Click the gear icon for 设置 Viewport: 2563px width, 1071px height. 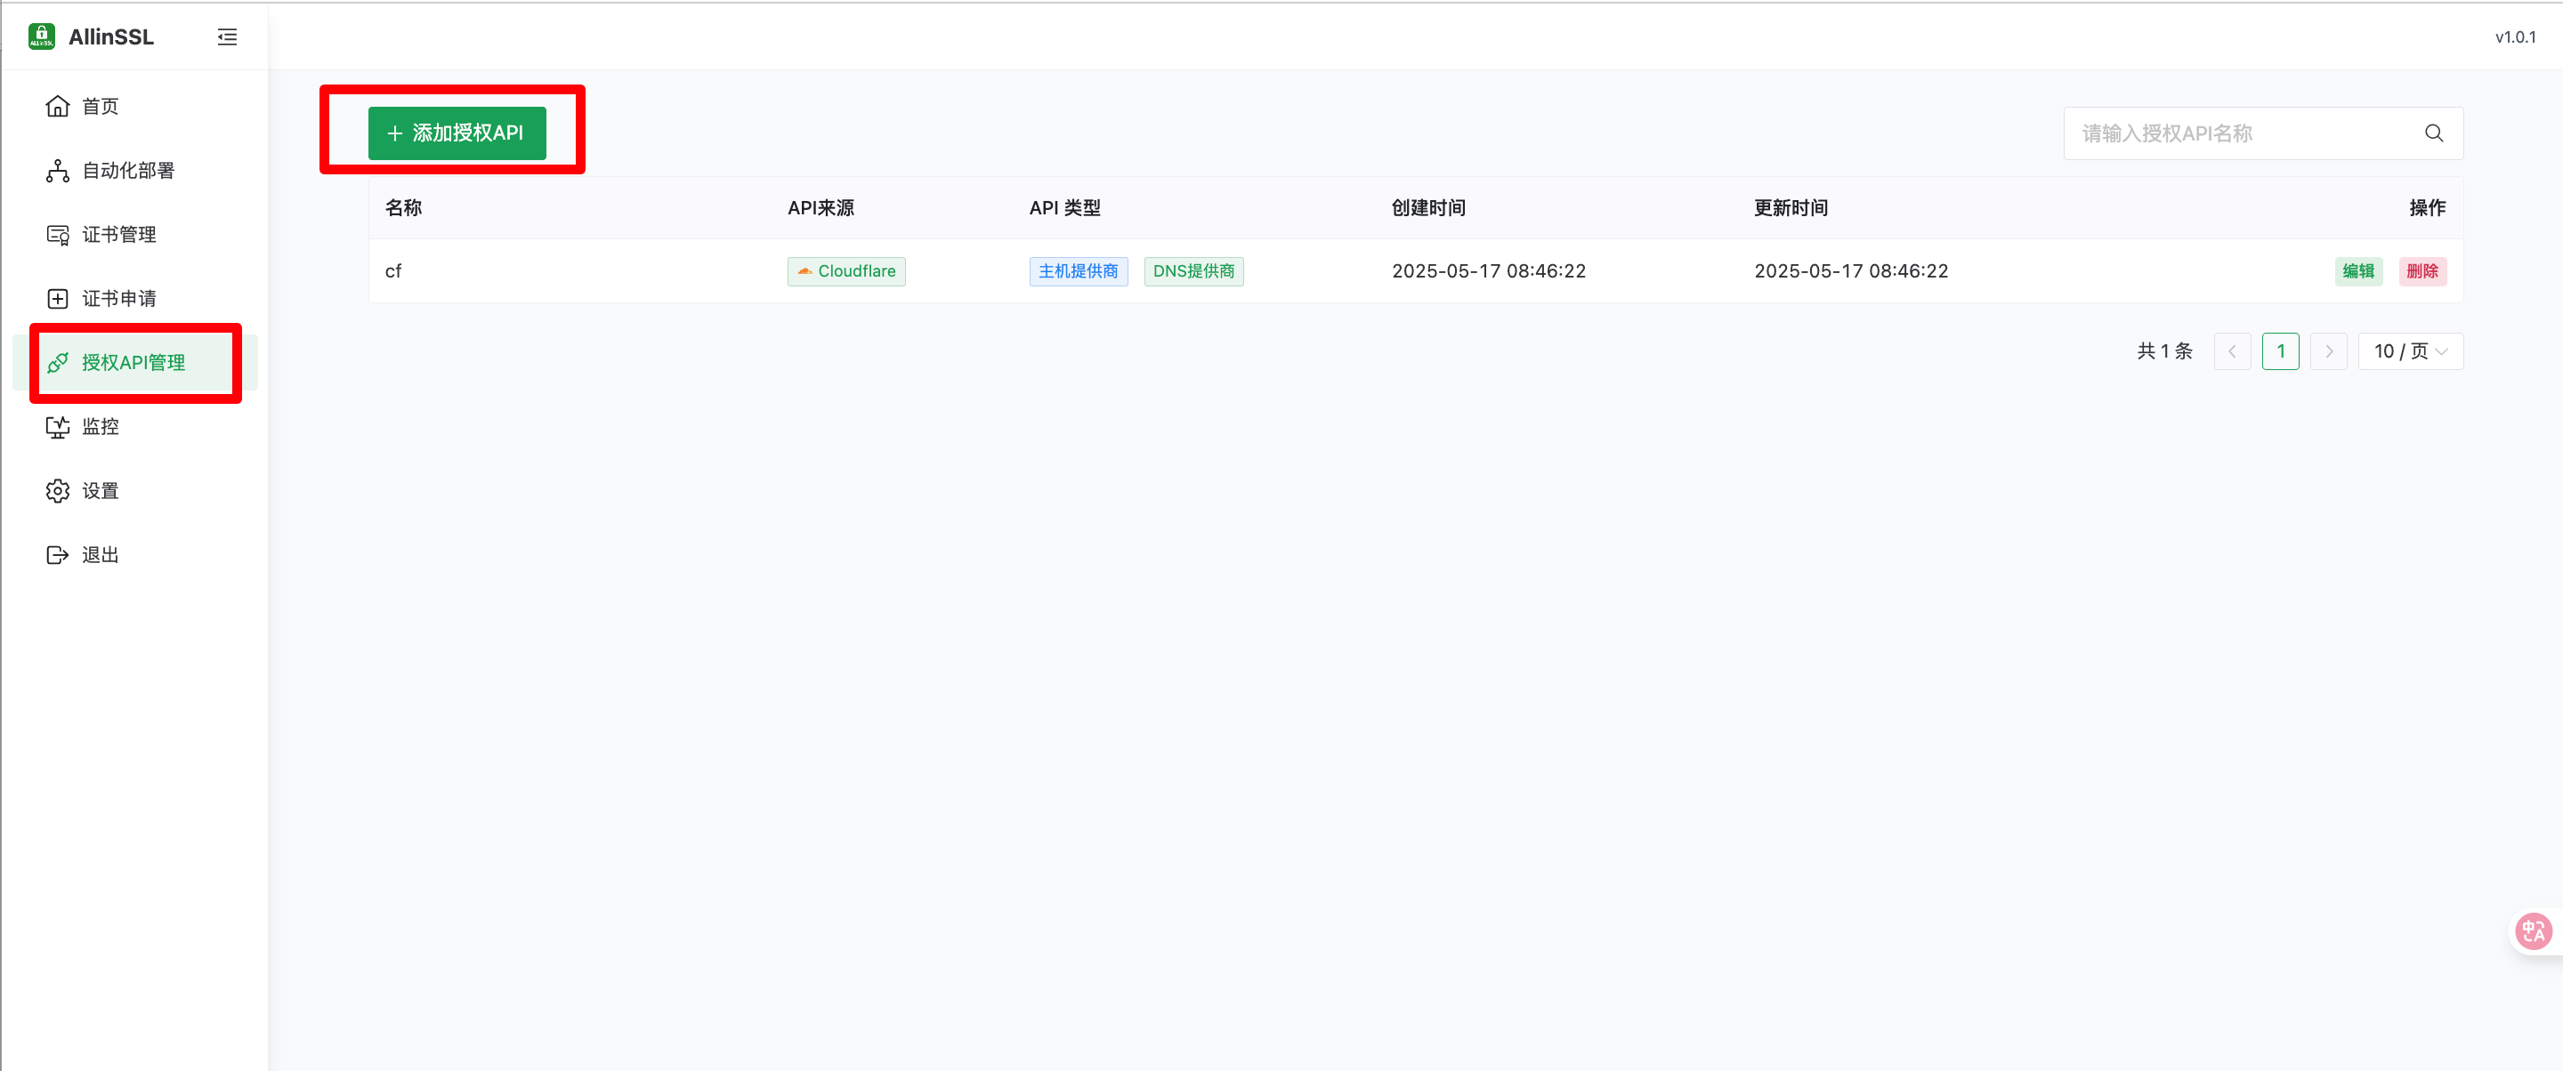click(x=58, y=491)
